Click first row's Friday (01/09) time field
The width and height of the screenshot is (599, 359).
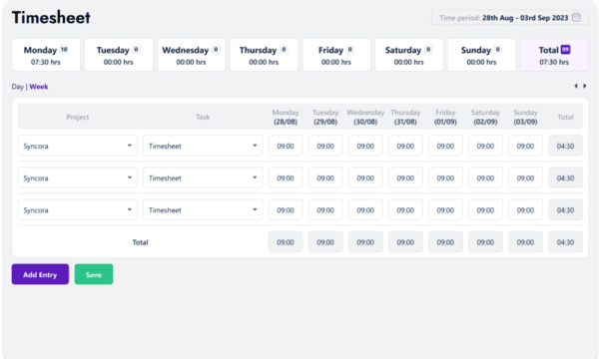point(445,146)
